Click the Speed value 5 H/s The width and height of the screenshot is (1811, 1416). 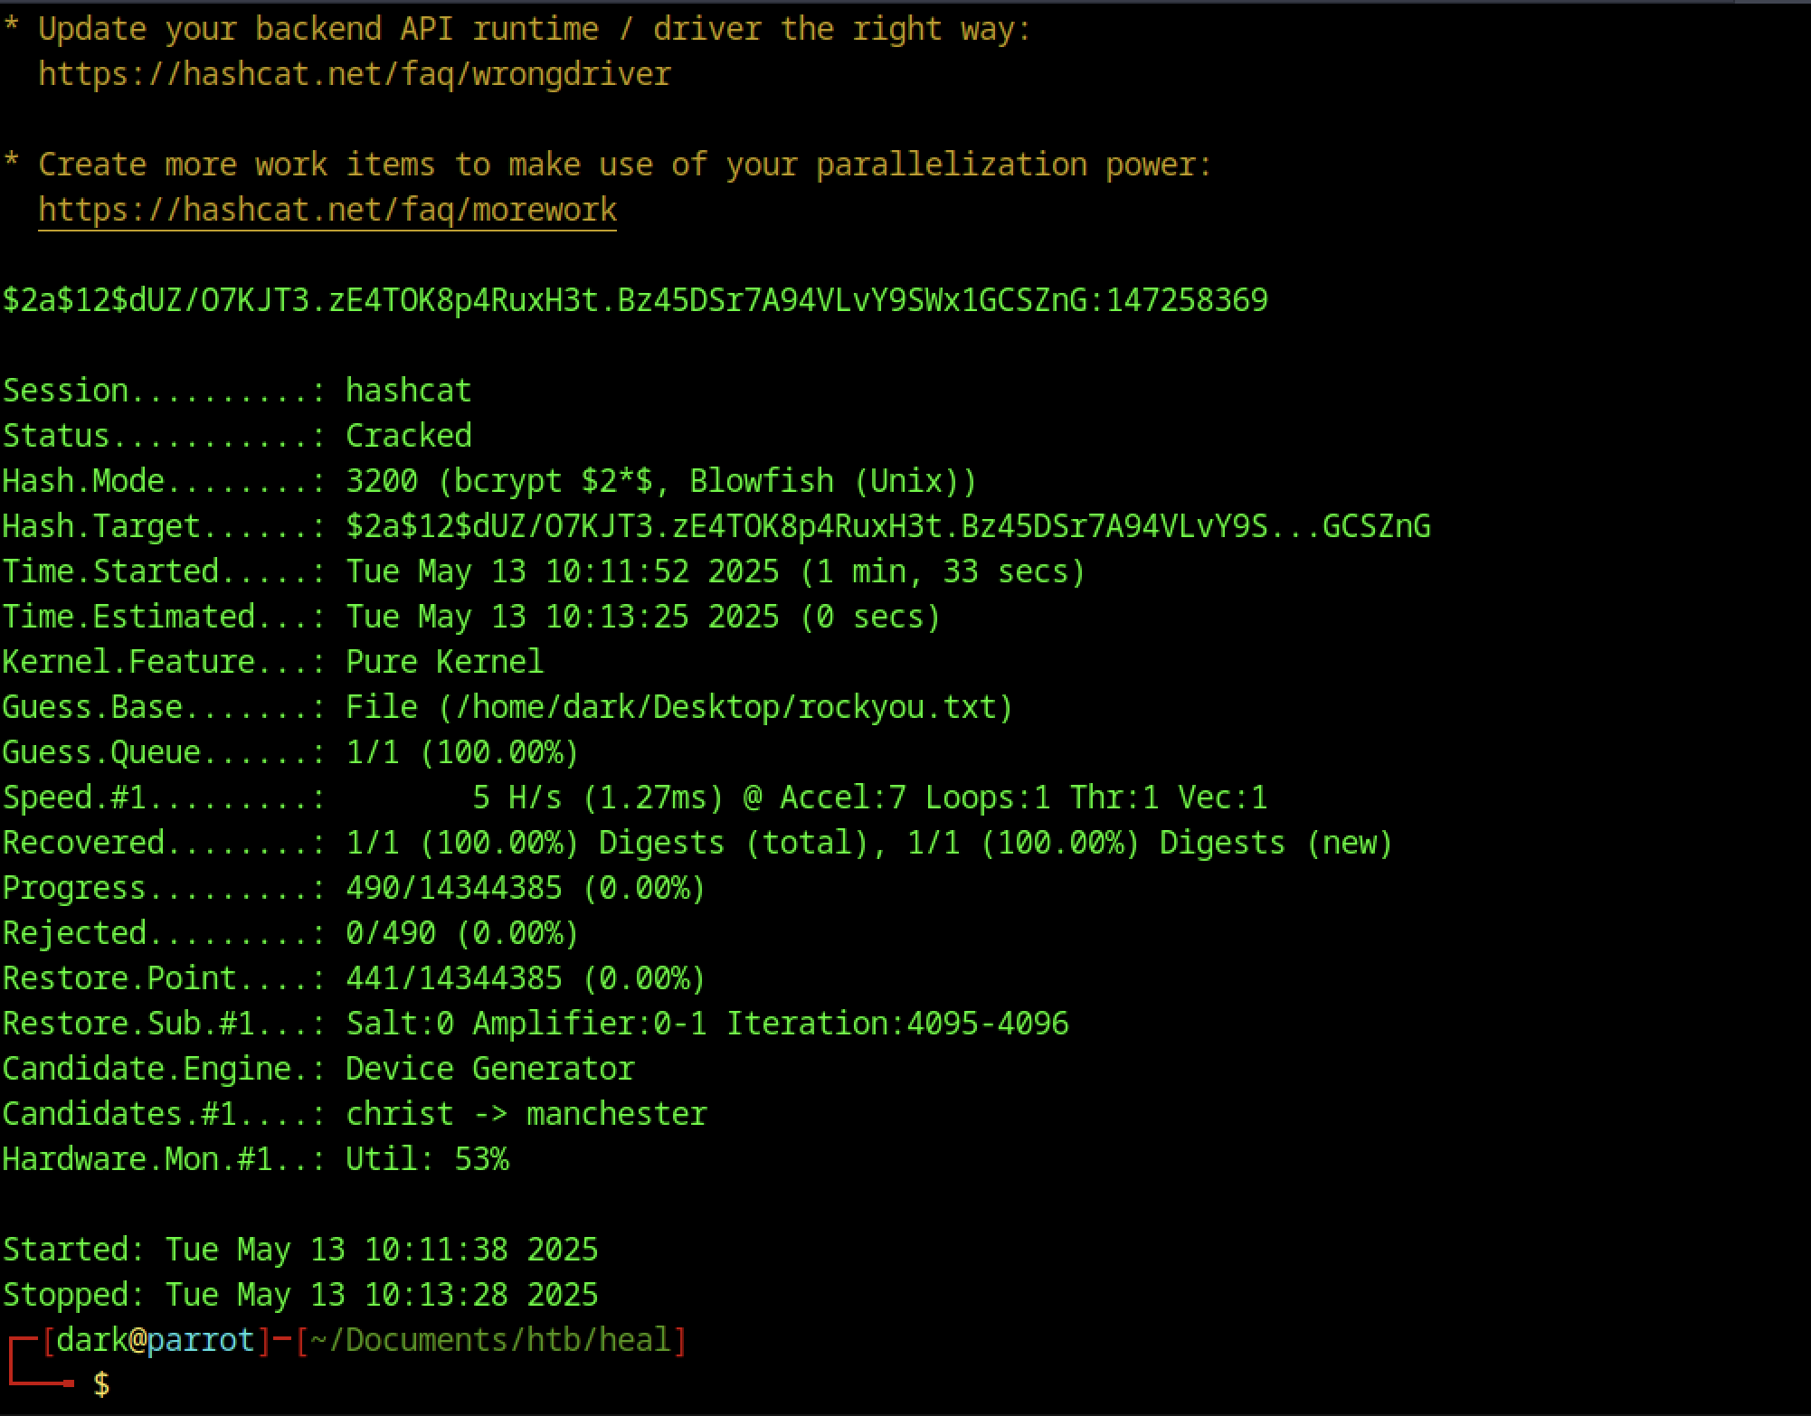(517, 798)
